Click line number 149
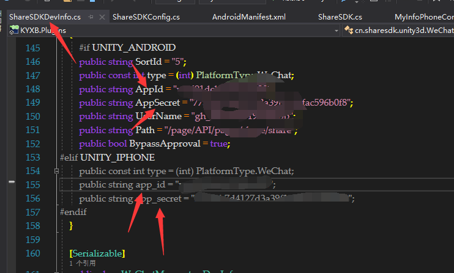454x273 pixels. coord(32,103)
